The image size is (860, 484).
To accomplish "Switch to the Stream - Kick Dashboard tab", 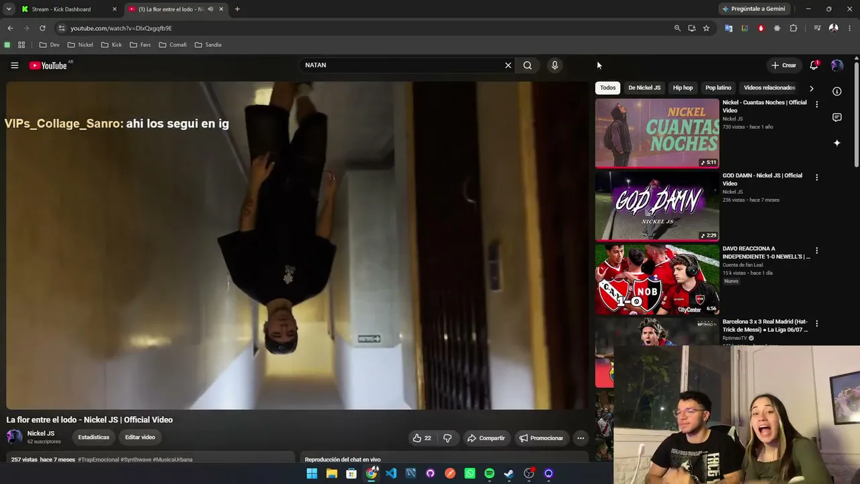I will [69, 9].
